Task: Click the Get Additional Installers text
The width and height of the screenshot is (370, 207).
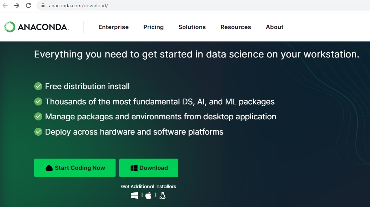Action: pos(148,187)
